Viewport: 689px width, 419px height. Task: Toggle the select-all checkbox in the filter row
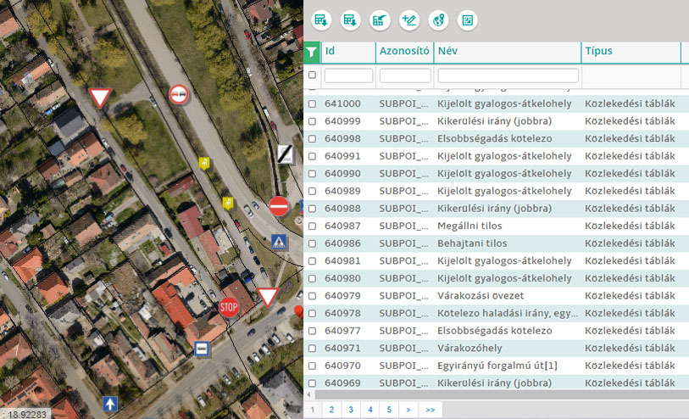[x=312, y=75]
